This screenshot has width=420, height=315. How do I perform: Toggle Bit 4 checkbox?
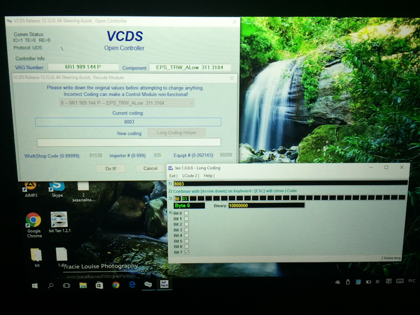(187, 235)
